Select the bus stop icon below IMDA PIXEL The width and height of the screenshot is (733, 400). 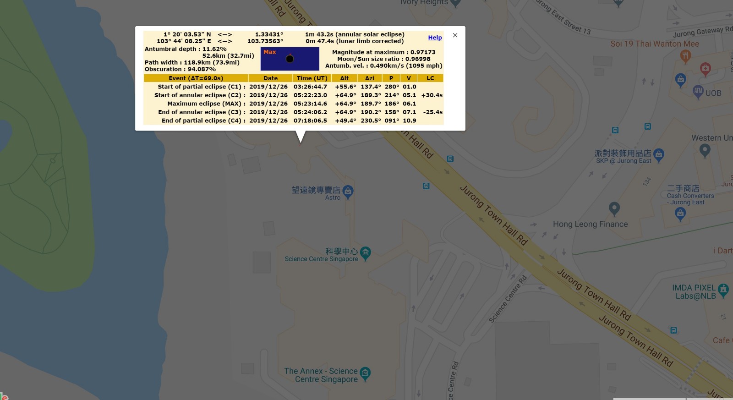tap(673, 330)
